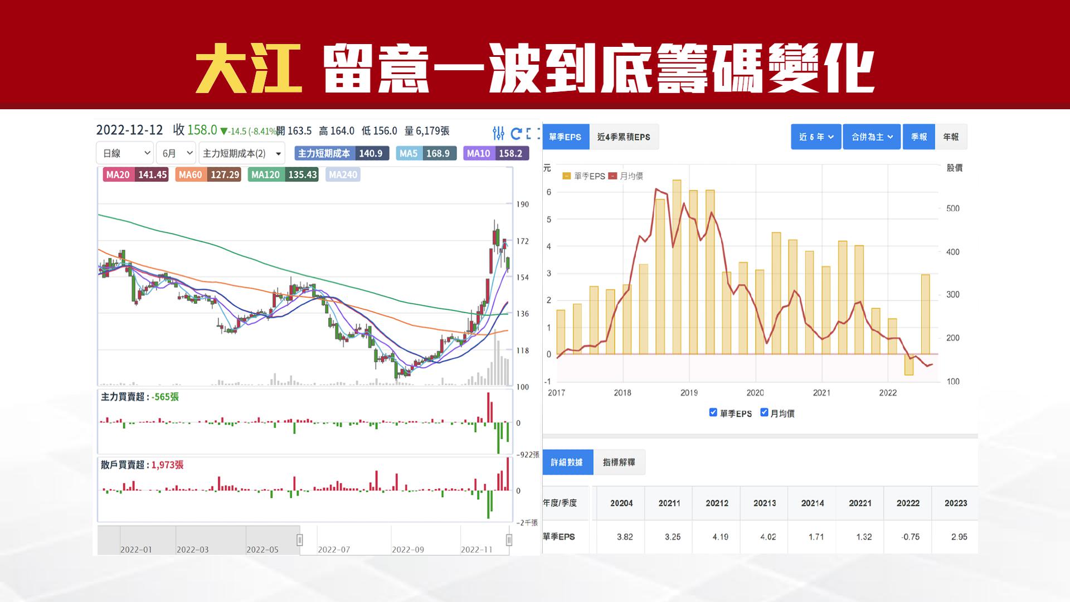This screenshot has width=1070, height=602.
Task: Click the refresh chart icon
Action: point(516,133)
